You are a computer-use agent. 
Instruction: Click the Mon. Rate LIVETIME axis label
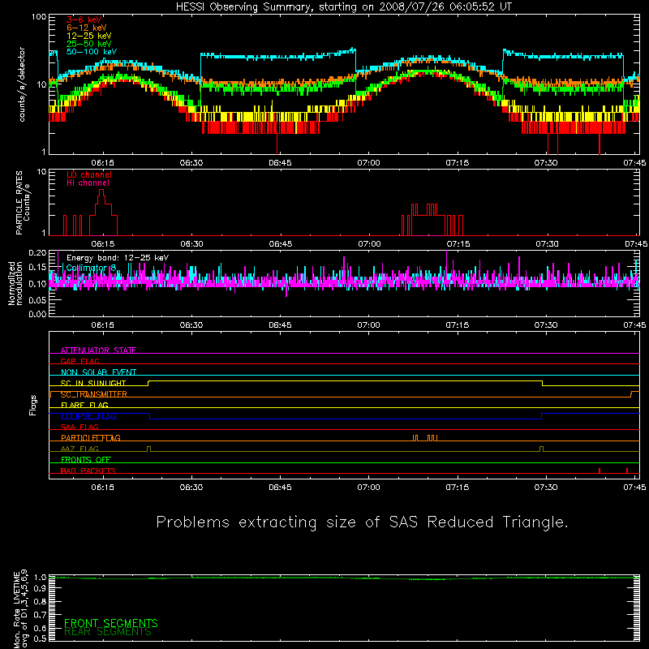[21, 609]
